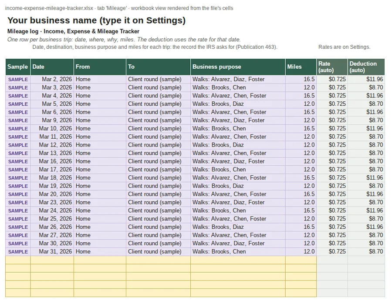Click the To column header
Screen dimensions: 392x304
pyautogui.click(x=158, y=67)
